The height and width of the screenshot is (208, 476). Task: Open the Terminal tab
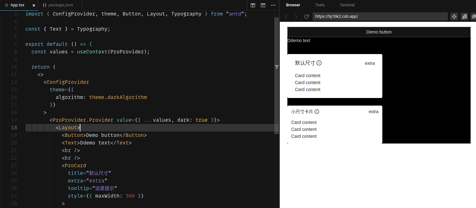coord(347,5)
